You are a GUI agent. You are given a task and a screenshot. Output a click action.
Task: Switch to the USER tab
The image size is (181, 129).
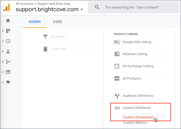coord(57,22)
